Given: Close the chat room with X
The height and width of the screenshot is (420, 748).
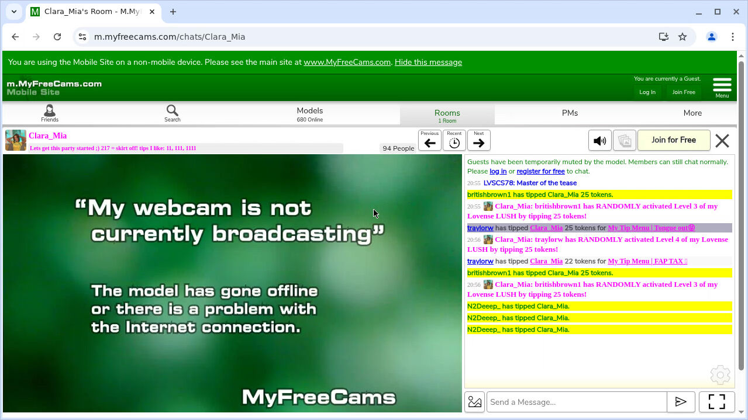Looking at the screenshot, I should [x=722, y=141].
